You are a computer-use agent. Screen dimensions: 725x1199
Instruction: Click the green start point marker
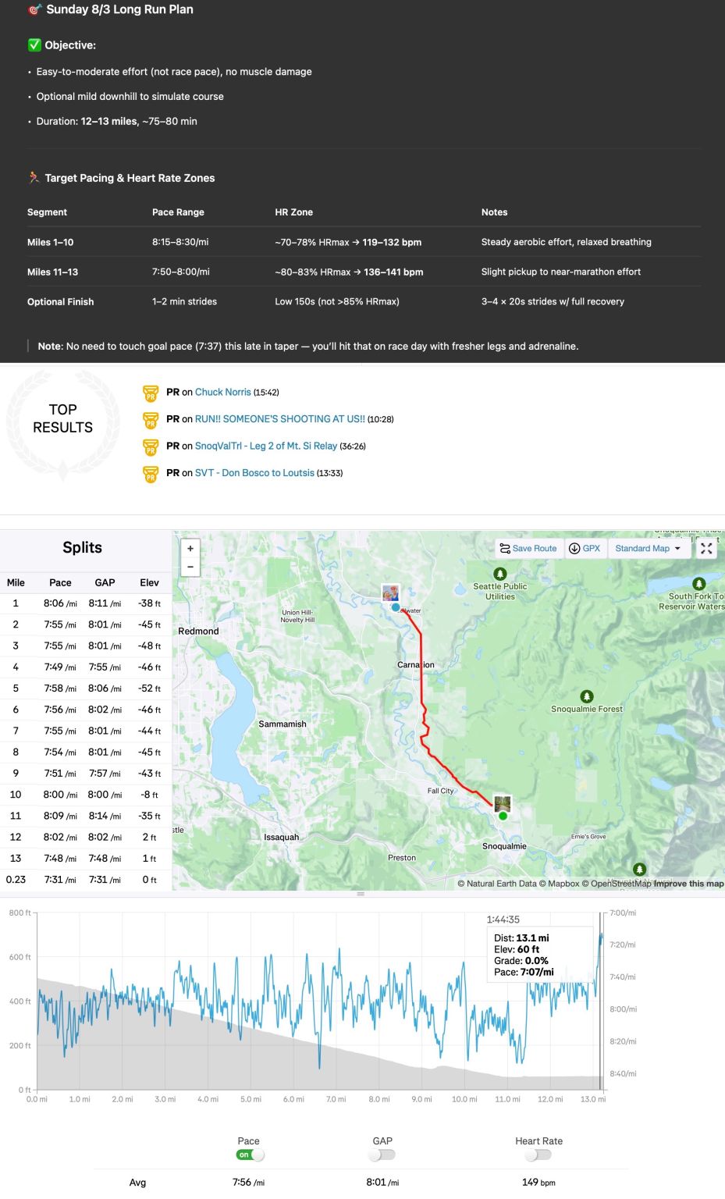point(503,816)
